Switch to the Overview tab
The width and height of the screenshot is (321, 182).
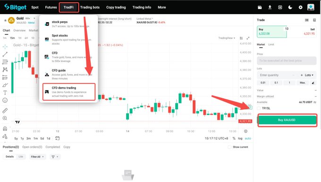tap(19, 31)
